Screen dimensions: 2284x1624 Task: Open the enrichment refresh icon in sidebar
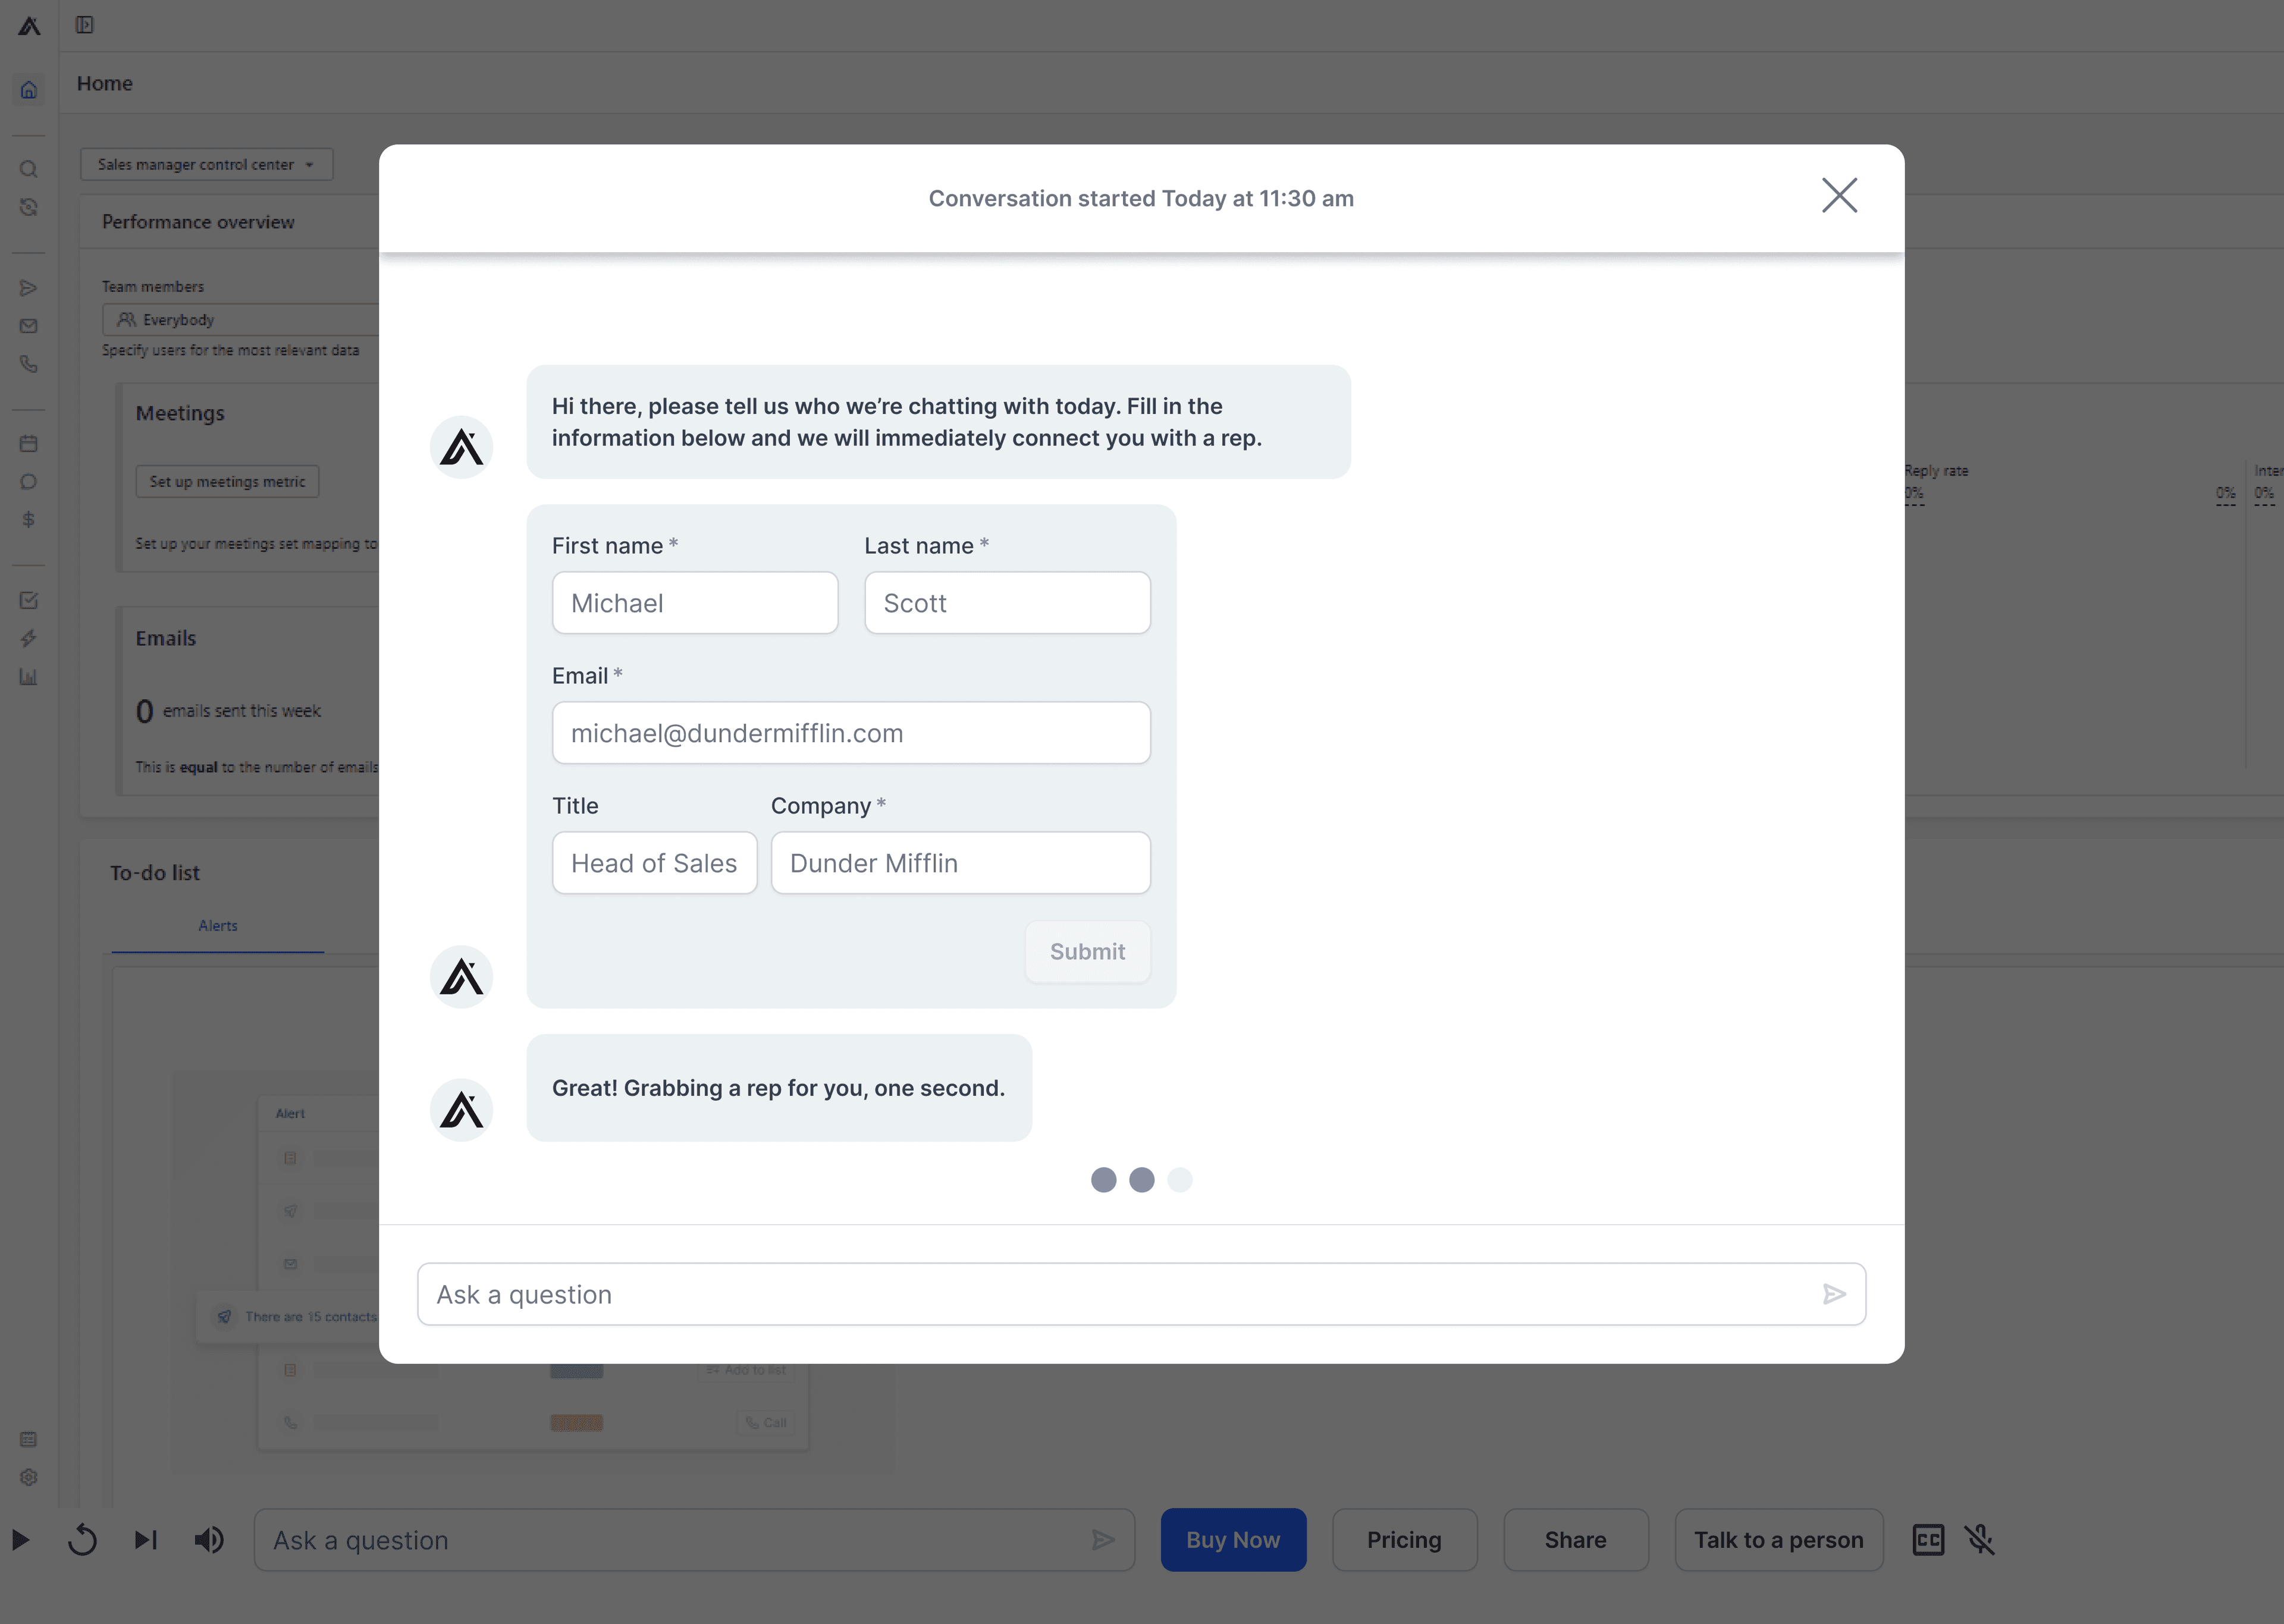click(29, 207)
